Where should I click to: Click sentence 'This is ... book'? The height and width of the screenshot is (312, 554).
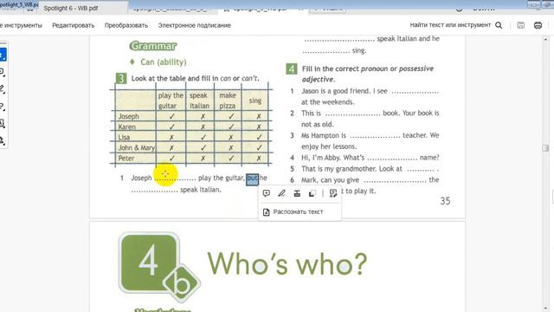pos(370,119)
